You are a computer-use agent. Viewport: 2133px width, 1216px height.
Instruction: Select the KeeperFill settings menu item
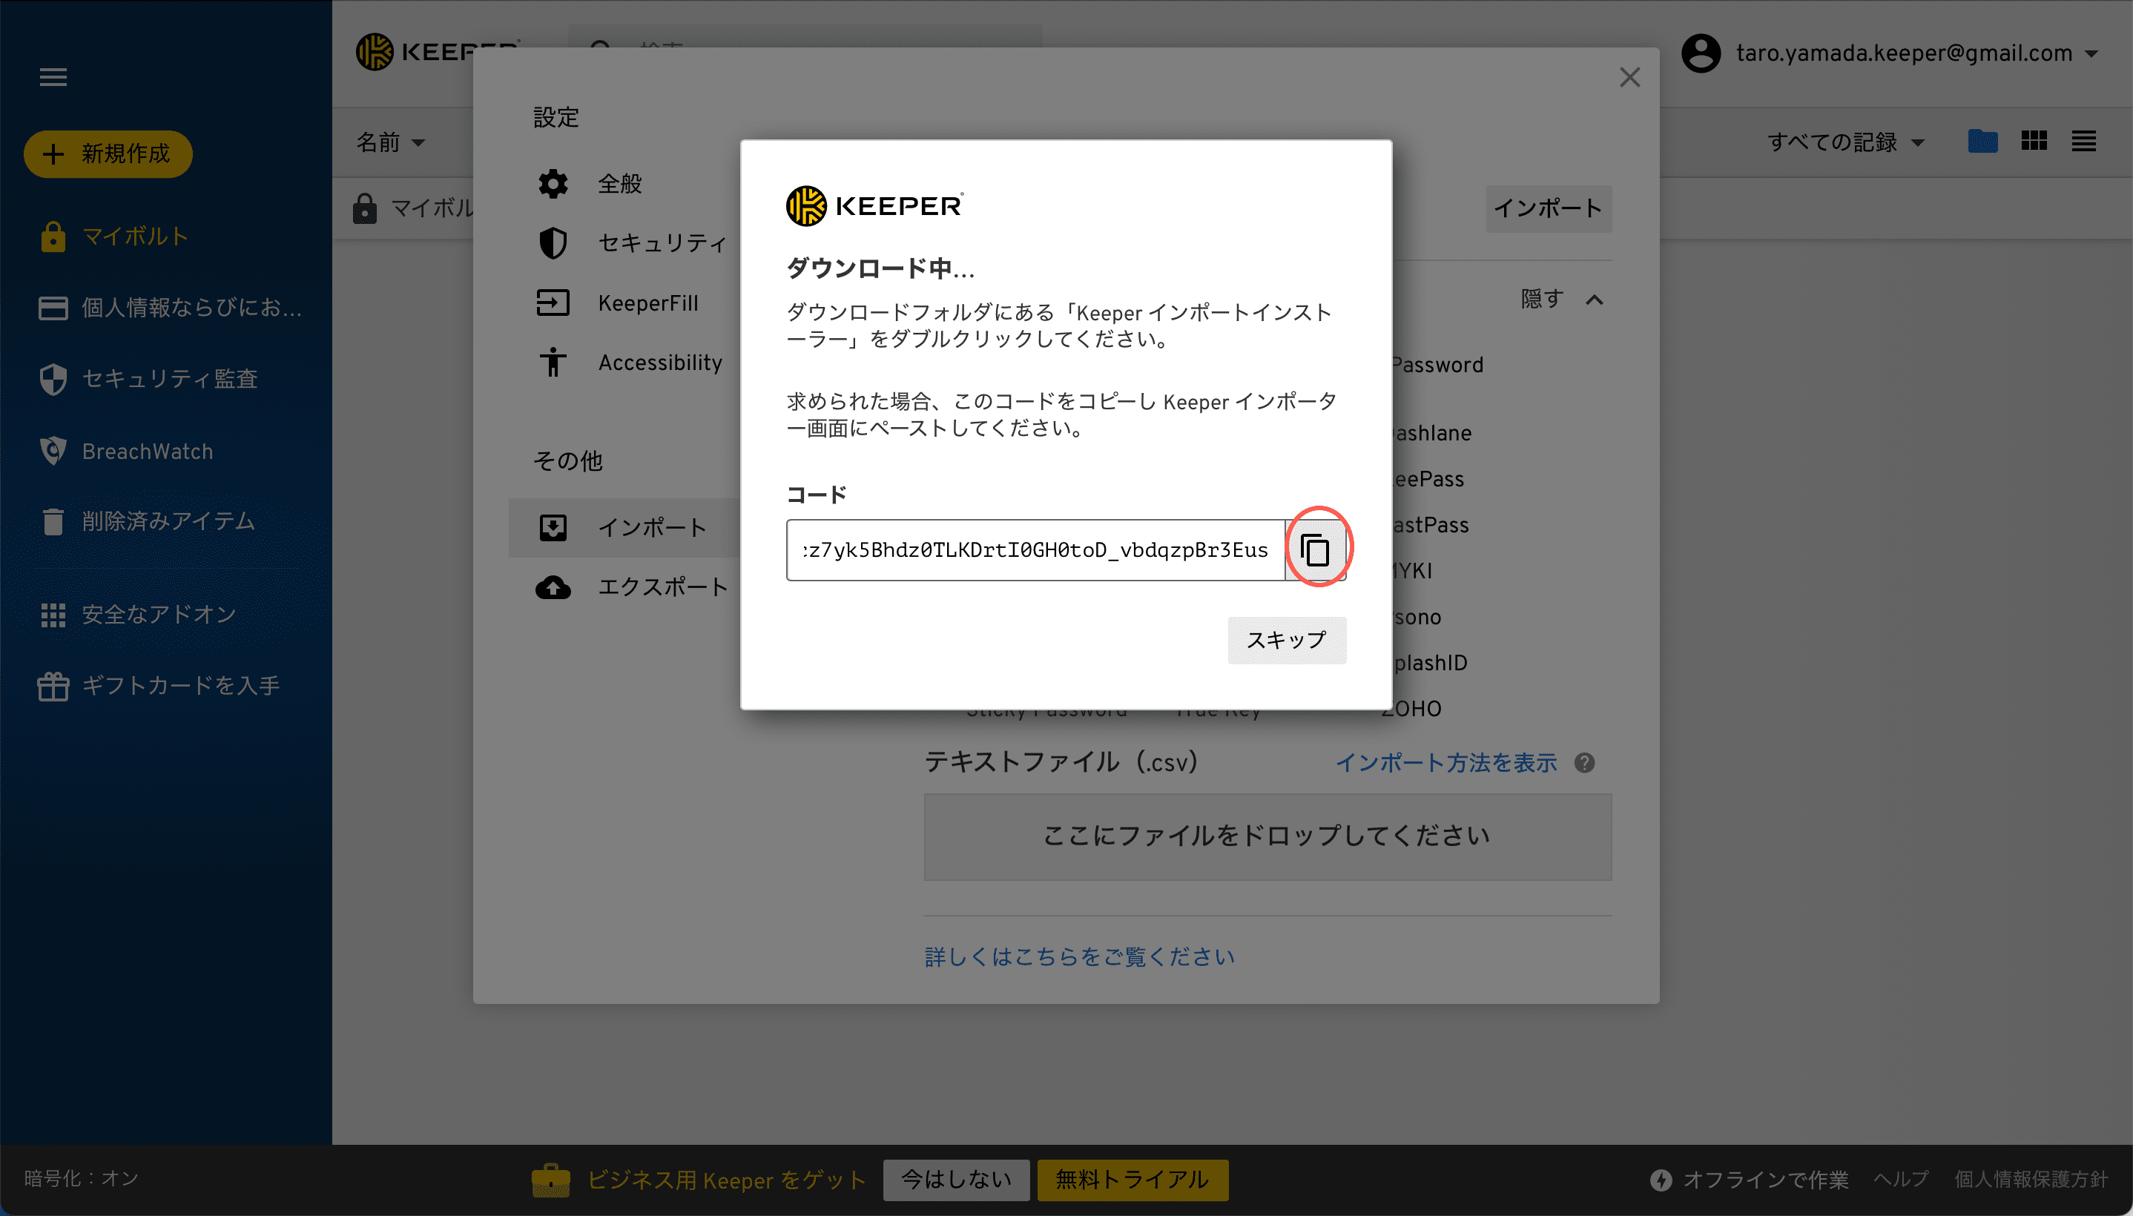point(647,303)
